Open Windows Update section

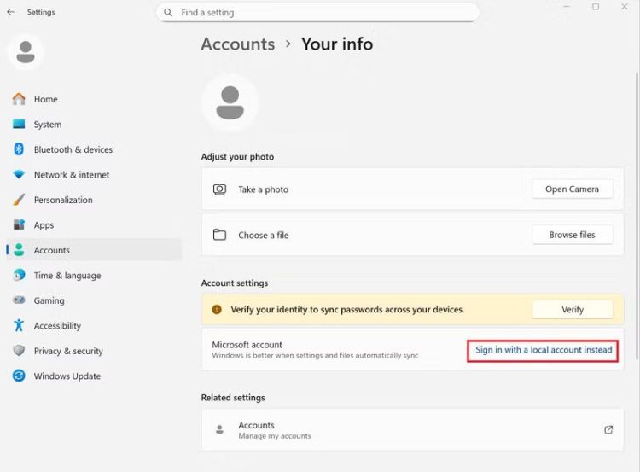click(x=67, y=376)
